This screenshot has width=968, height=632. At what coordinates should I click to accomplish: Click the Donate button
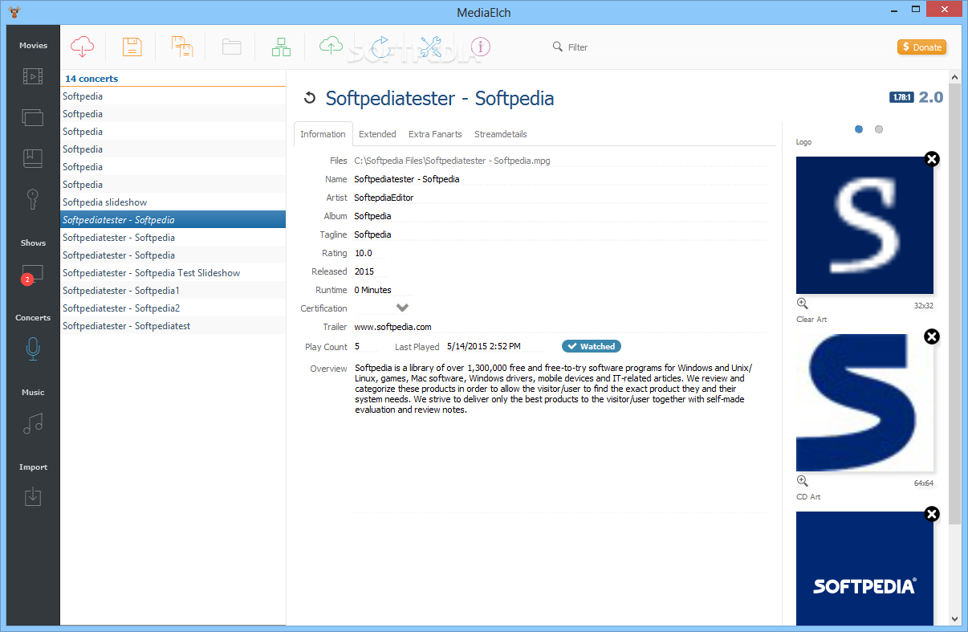[x=921, y=47]
